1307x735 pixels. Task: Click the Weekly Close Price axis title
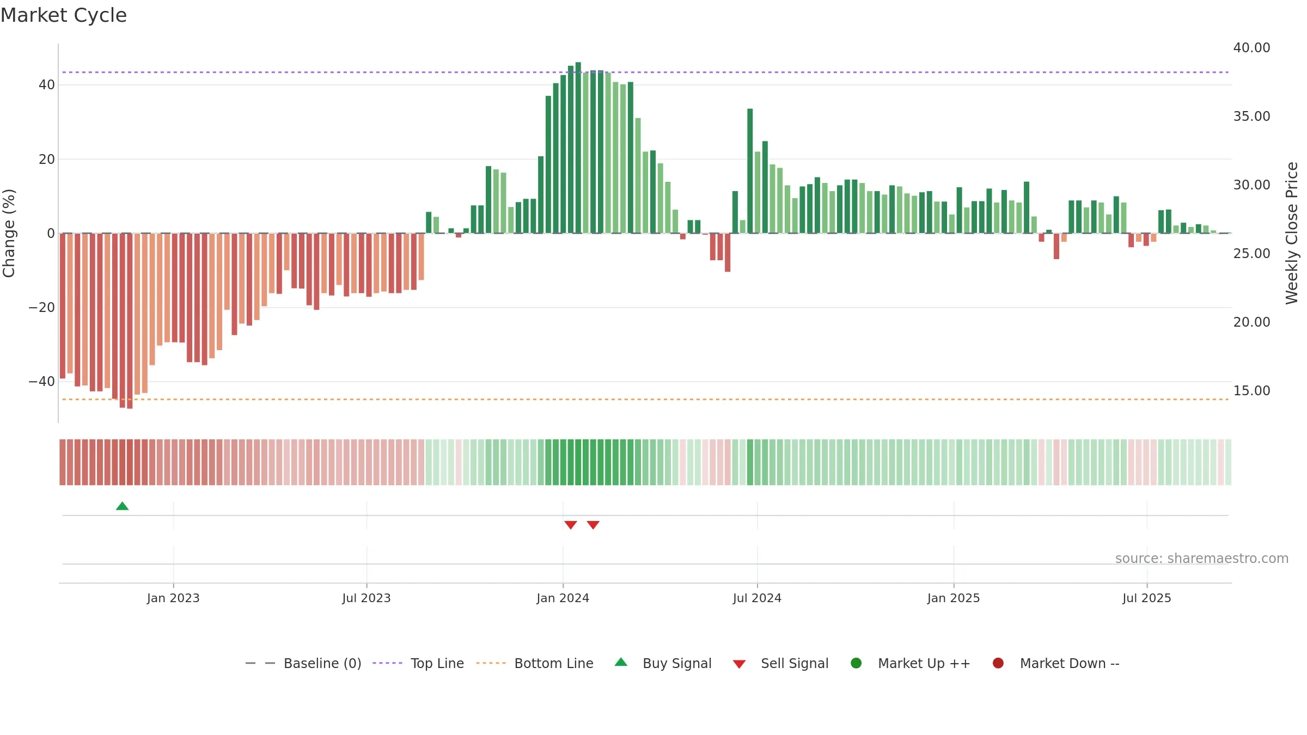tap(1292, 233)
